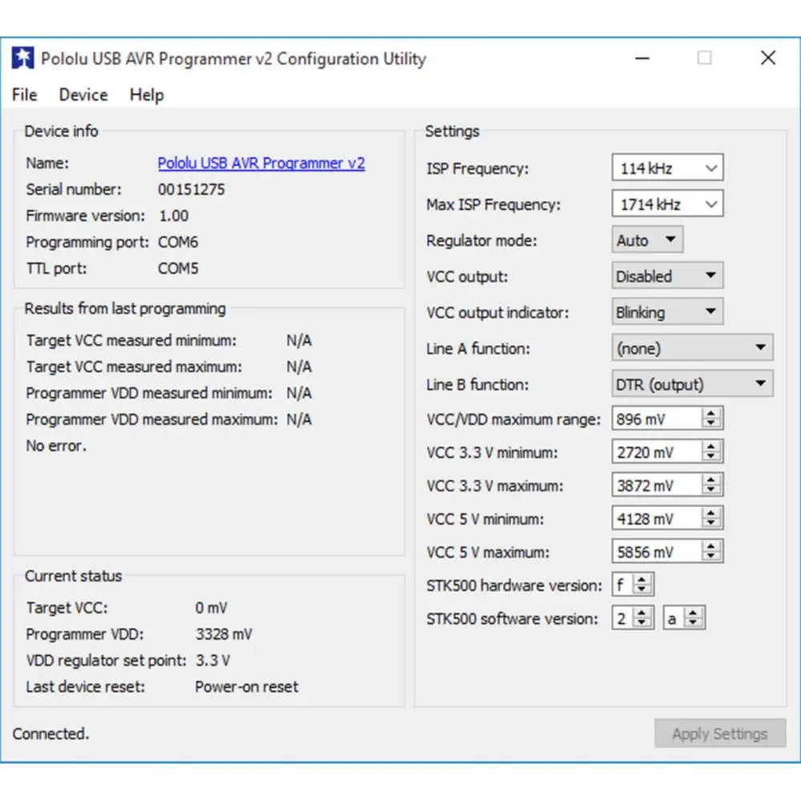Click the VCC 5 V maximum input field
Screen dimensions: 801x801
(x=655, y=552)
